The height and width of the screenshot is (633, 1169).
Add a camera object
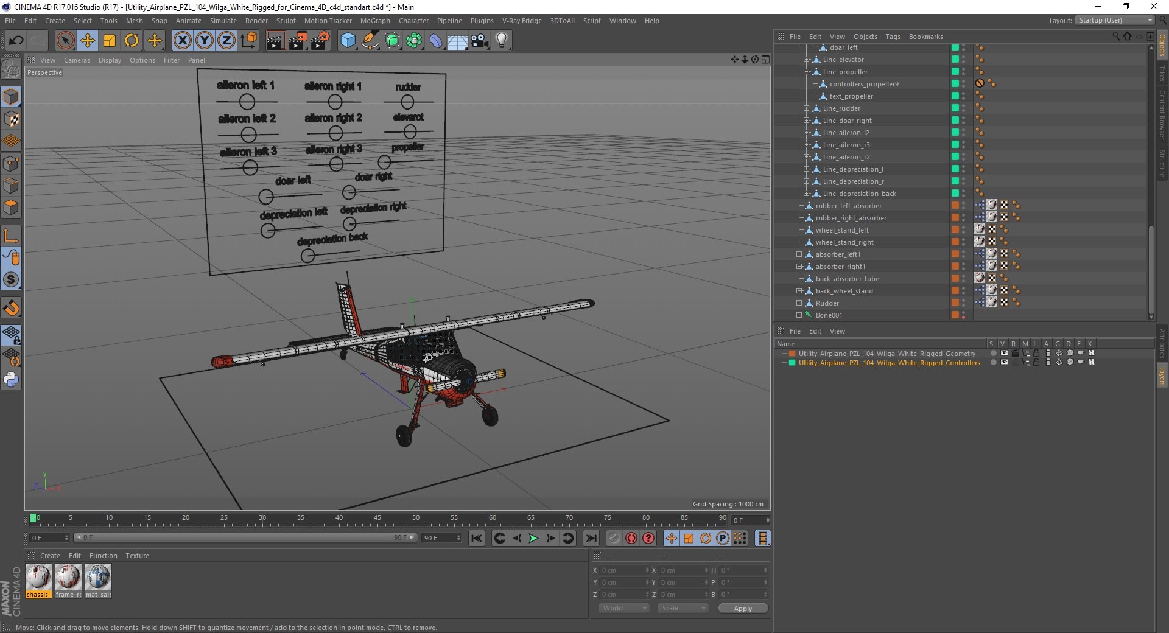(x=480, y=41)
